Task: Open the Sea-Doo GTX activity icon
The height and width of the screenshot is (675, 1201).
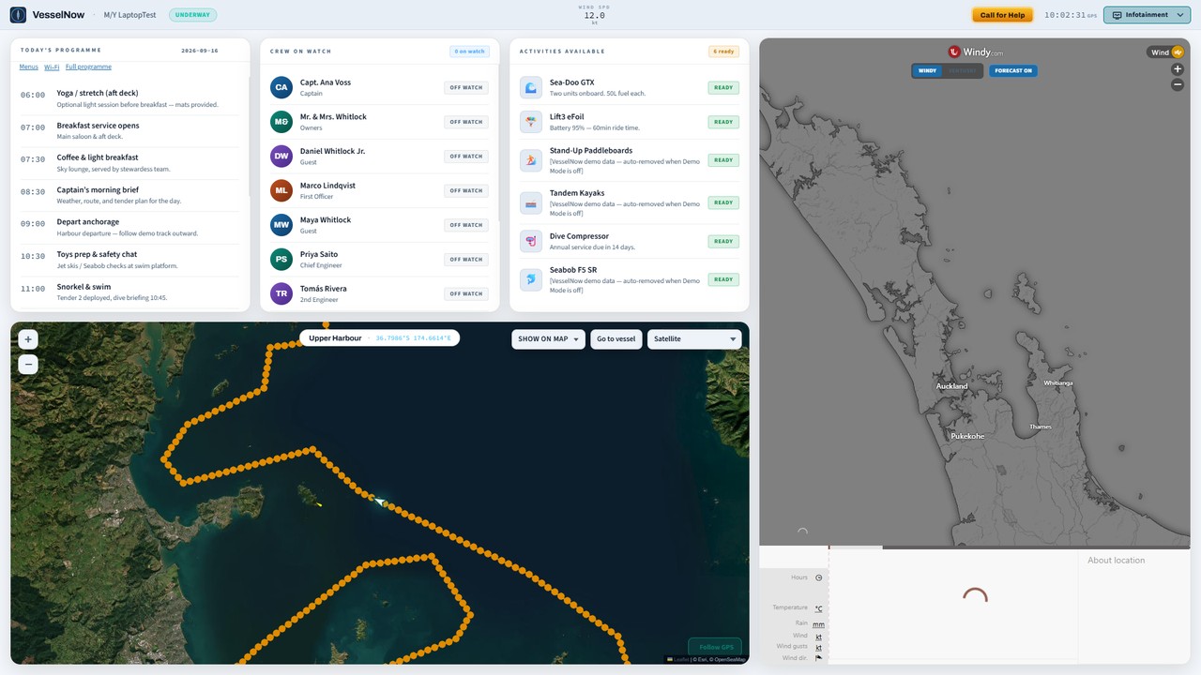Action: [531, 87]
